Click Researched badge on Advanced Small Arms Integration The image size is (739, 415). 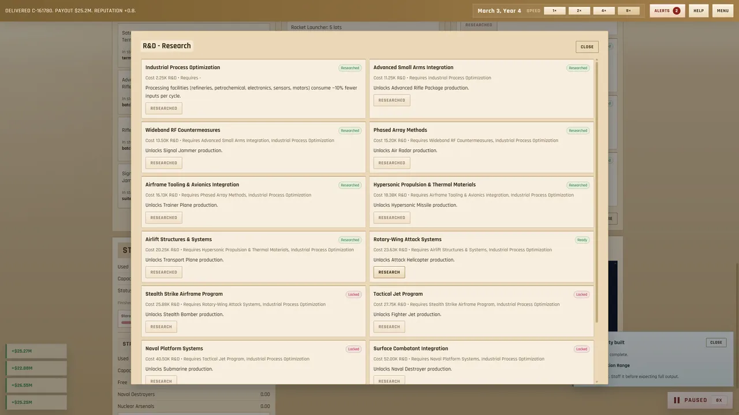578,68
